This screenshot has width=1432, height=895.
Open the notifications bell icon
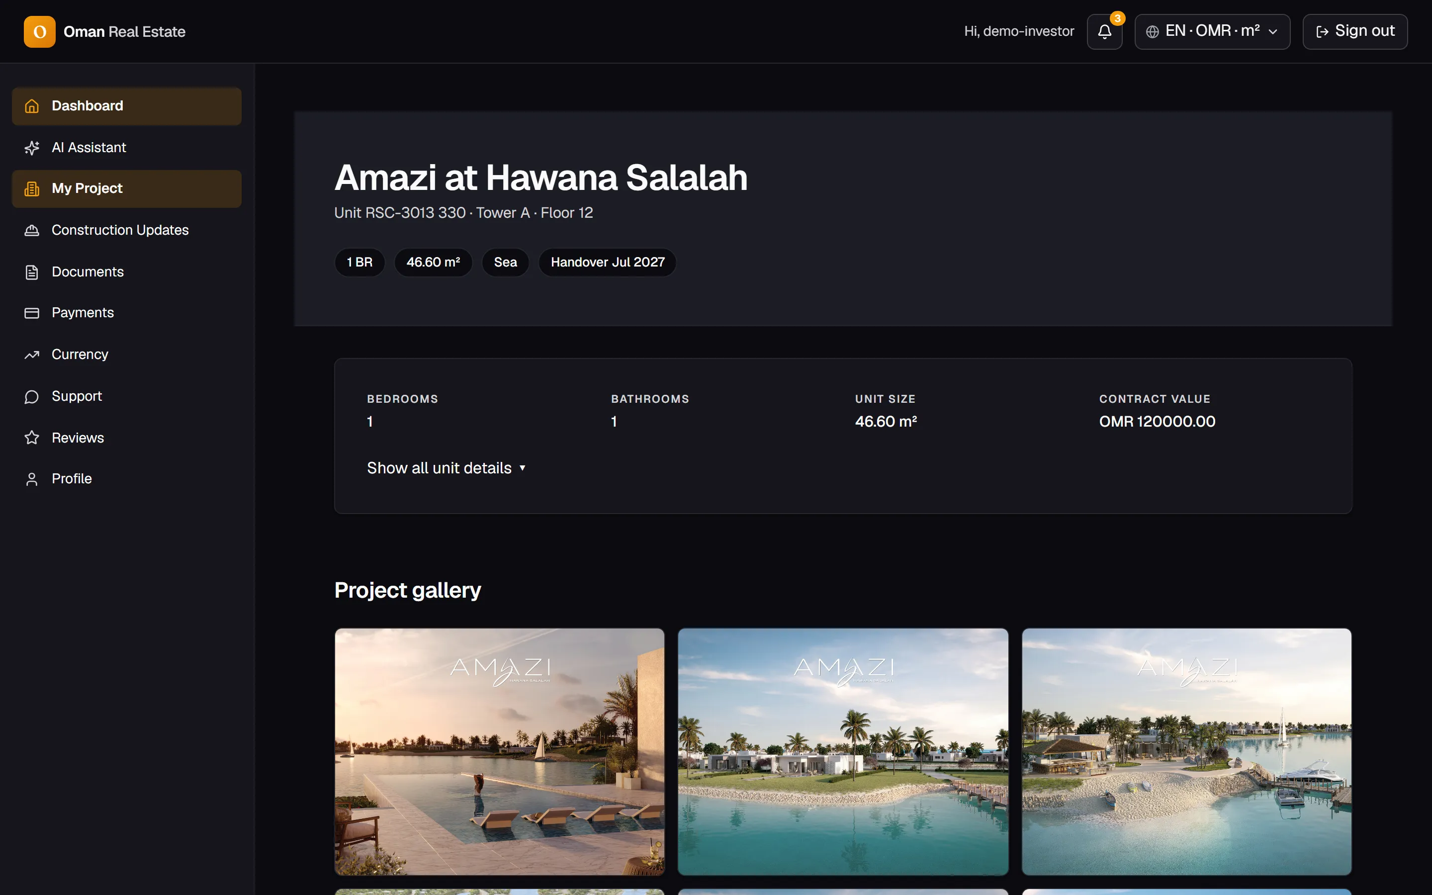1104,31
